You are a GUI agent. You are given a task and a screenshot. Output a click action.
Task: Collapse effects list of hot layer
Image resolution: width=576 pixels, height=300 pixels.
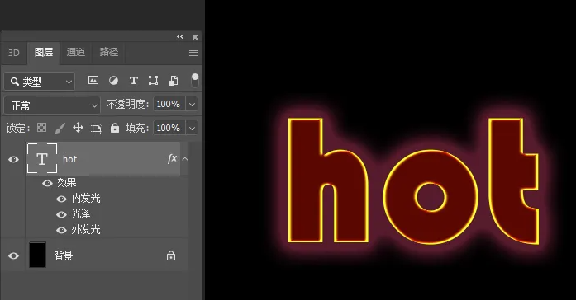(185, 159)
